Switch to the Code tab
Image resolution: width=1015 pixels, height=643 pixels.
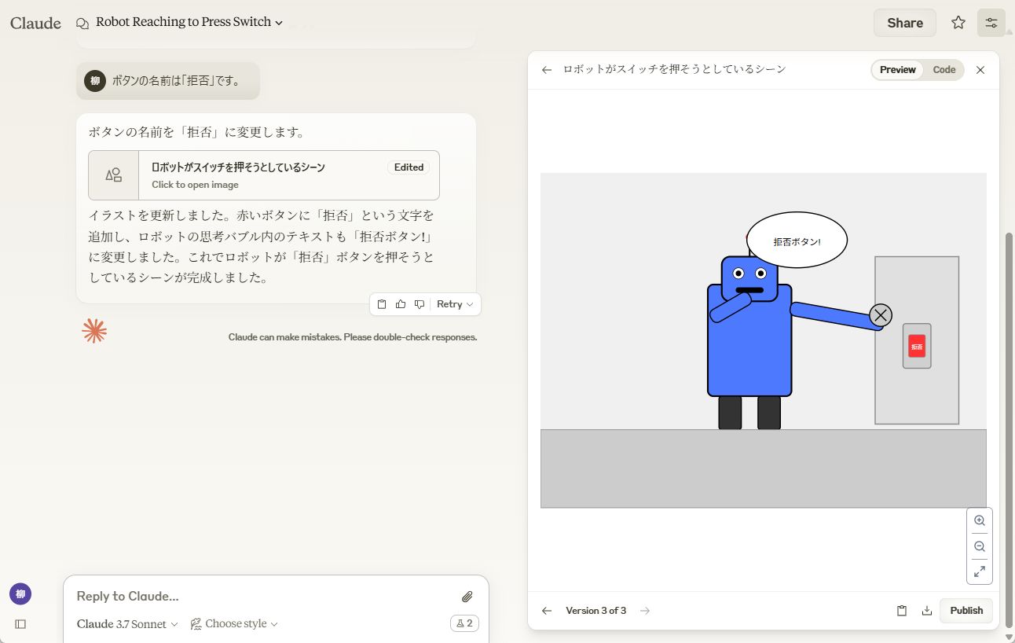944,70
